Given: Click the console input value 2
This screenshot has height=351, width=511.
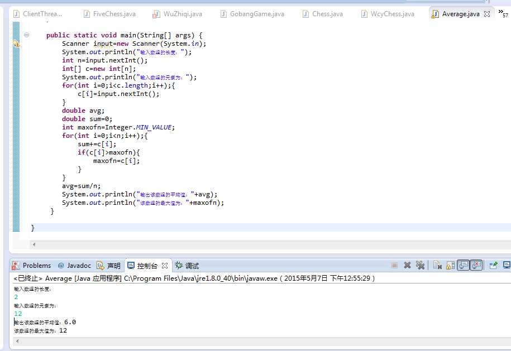Looking at the screenshot, I should 16,297.
